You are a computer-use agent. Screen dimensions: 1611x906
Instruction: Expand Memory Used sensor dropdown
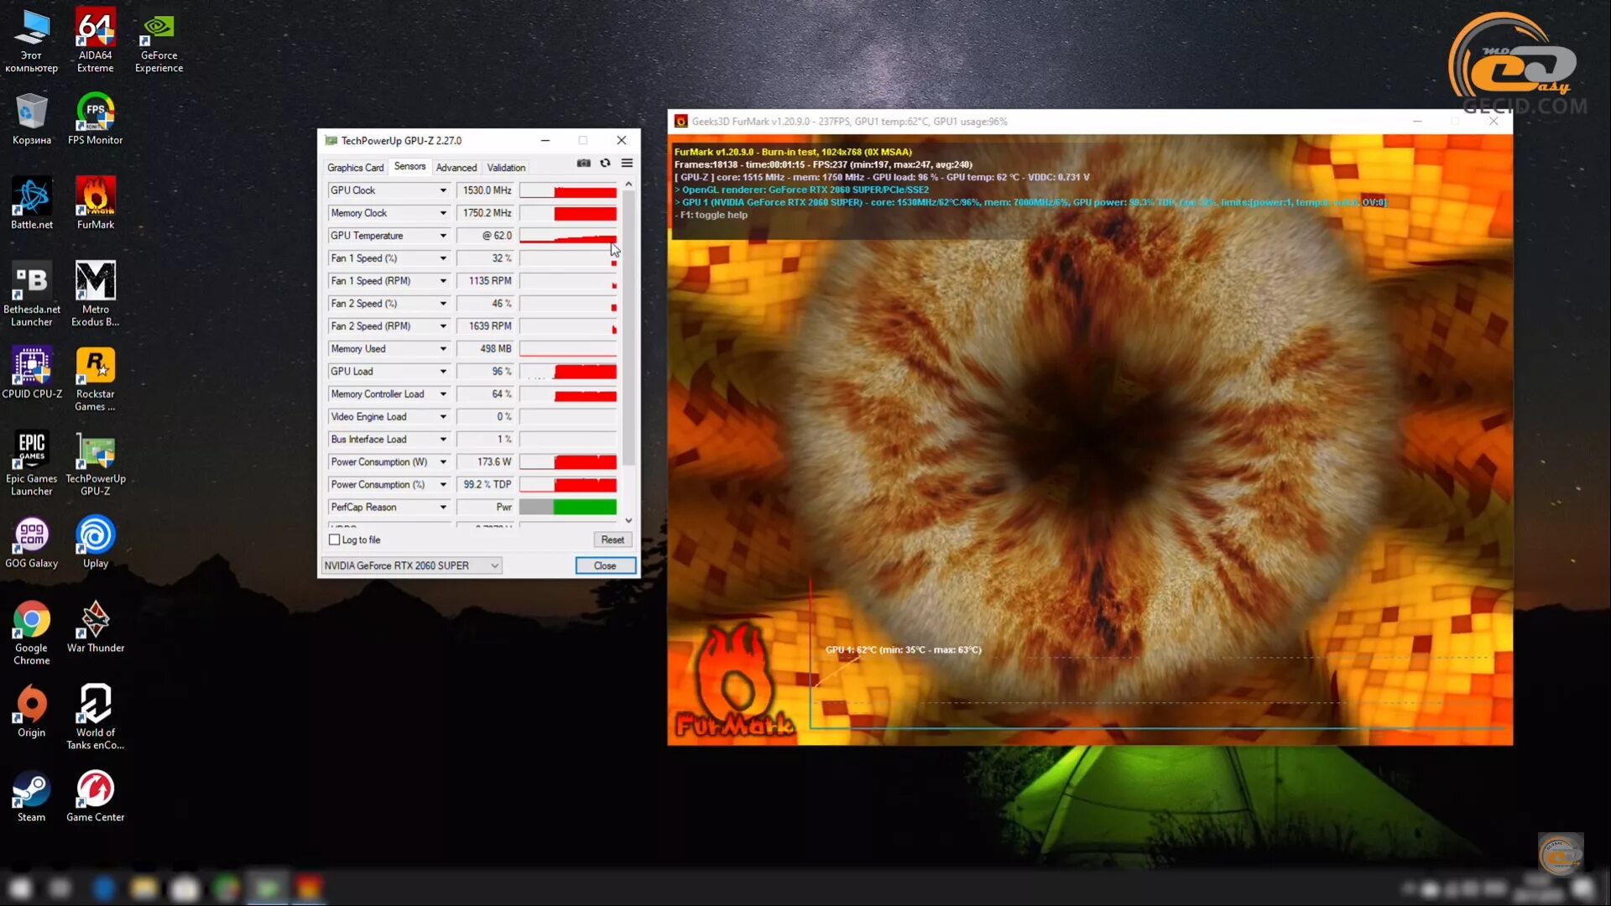click(443, 349)
